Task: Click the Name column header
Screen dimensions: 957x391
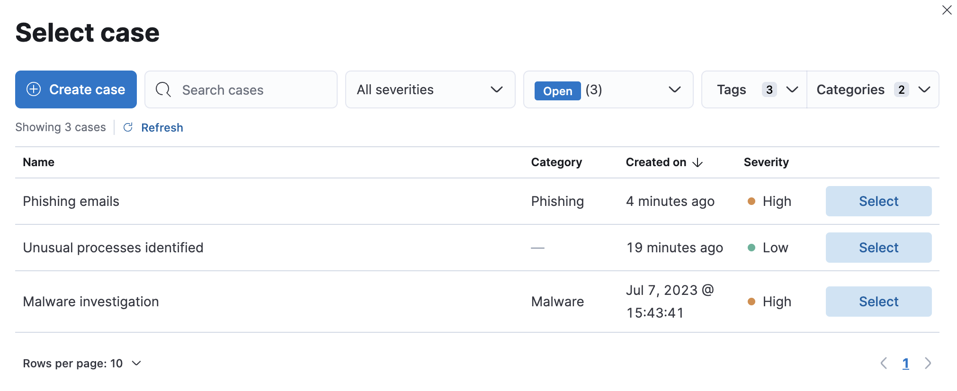Action: 39,162
